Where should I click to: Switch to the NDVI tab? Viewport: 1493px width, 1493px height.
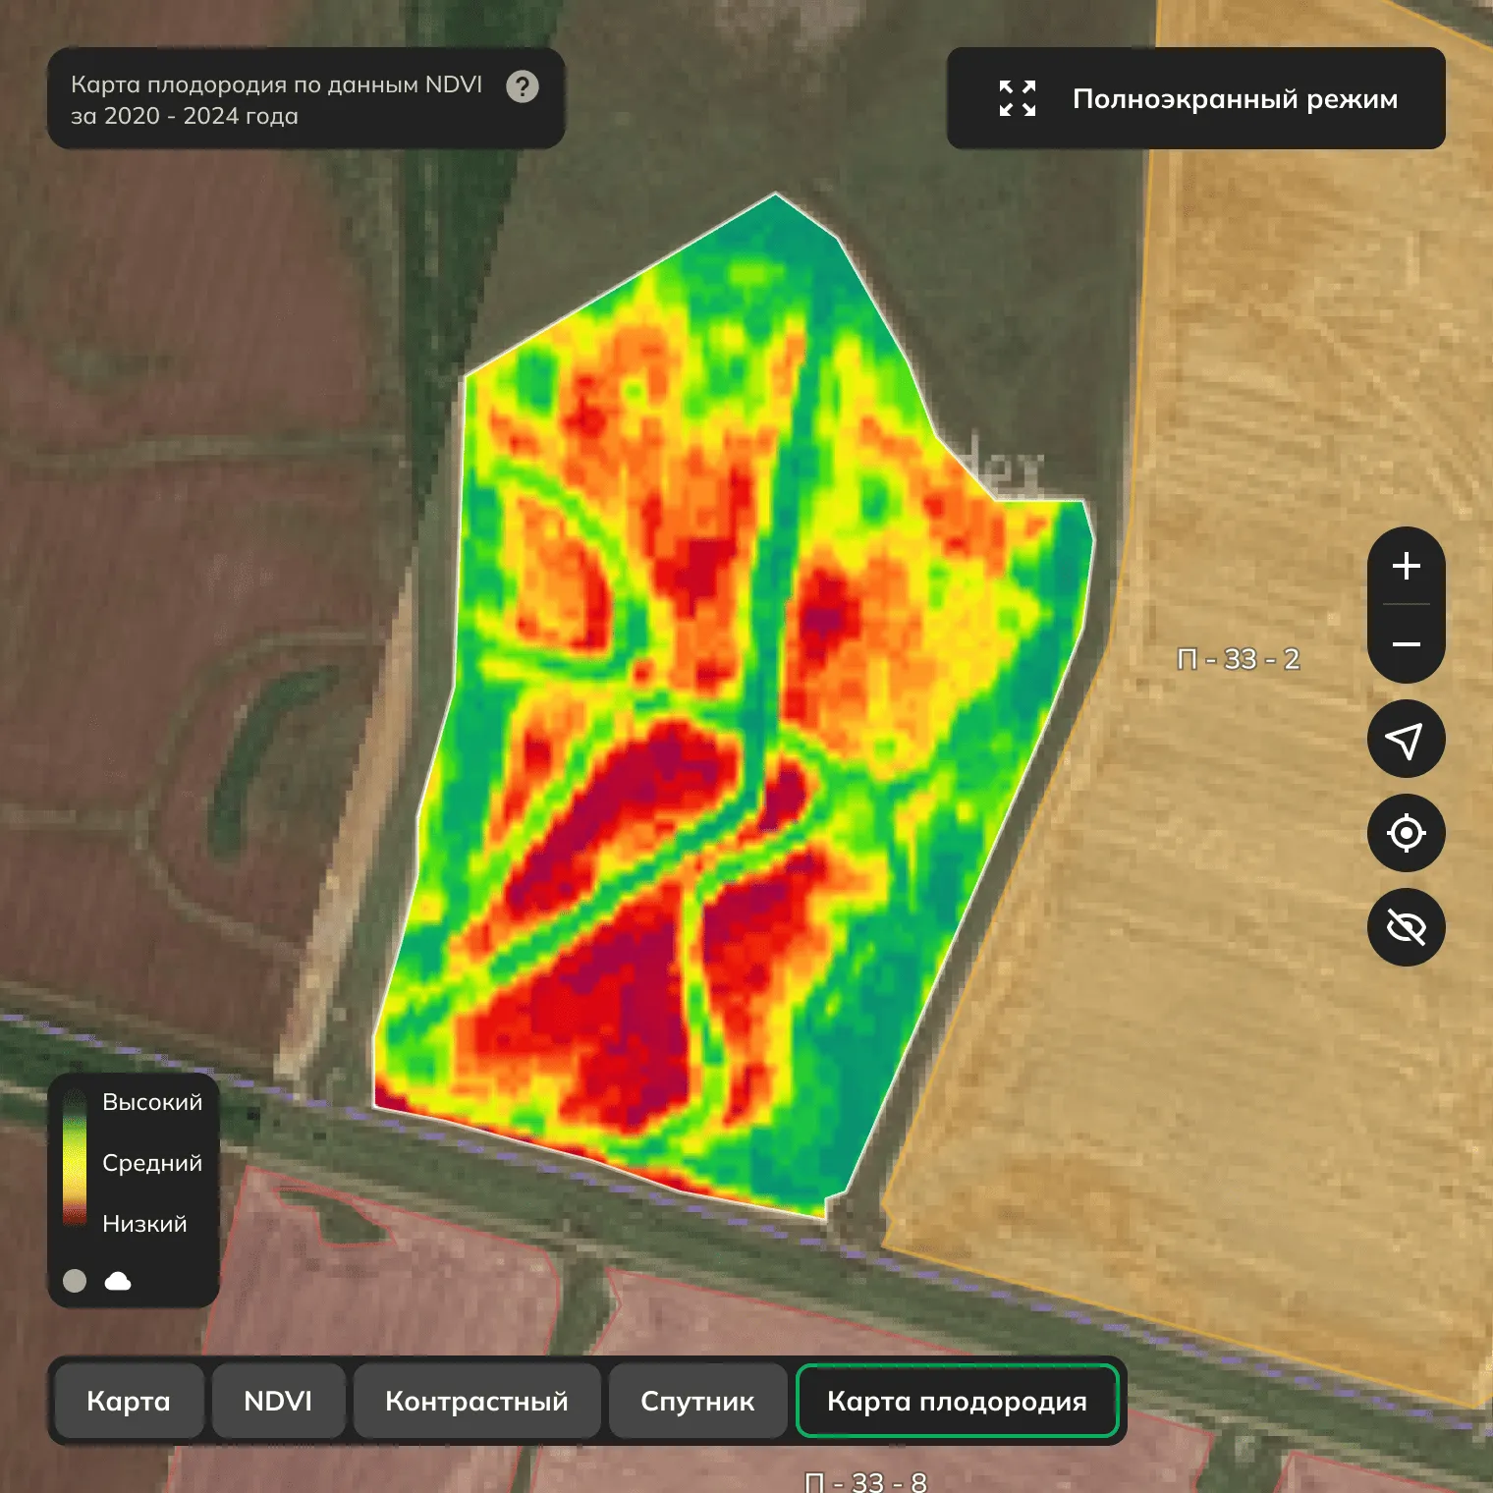pos(278,1401)
